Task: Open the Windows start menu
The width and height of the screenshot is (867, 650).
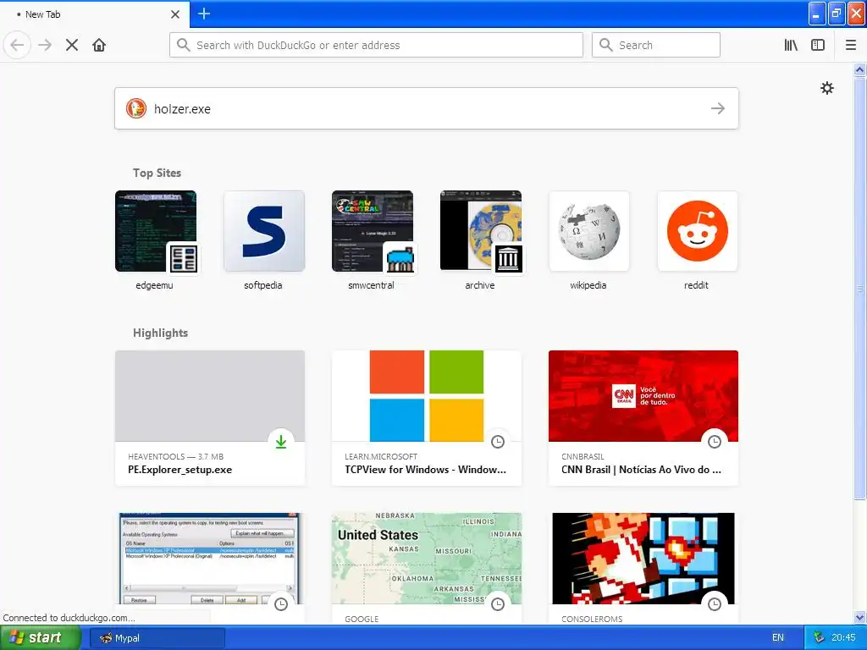Action: click(41, 638)
